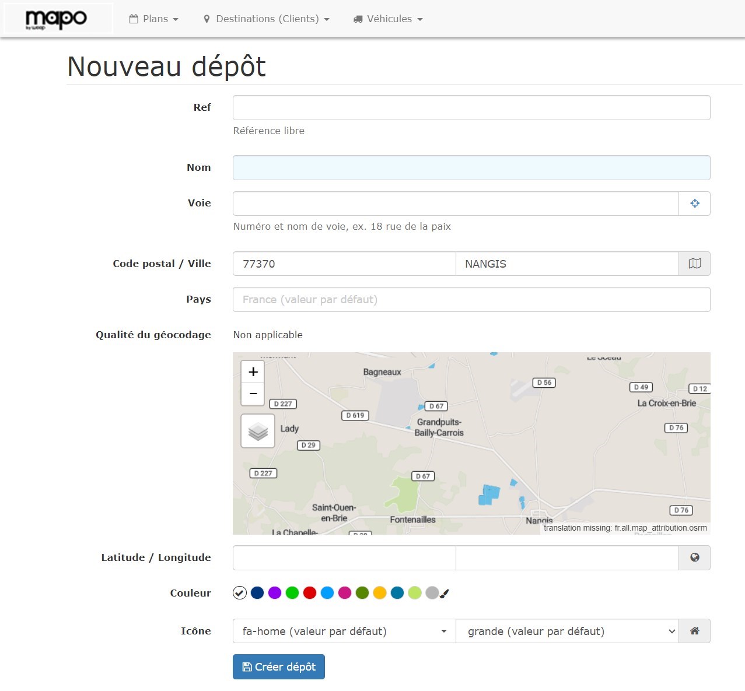
Task: Open the map layers selector
Action: [258, 432]
